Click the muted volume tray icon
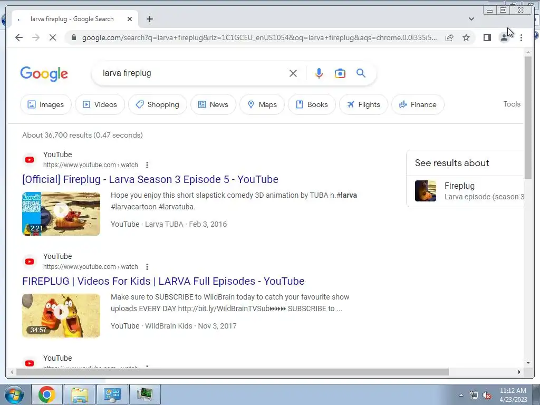Image resolution: width=540 pixels, height=405 pixels. click(x=487, y=396)
